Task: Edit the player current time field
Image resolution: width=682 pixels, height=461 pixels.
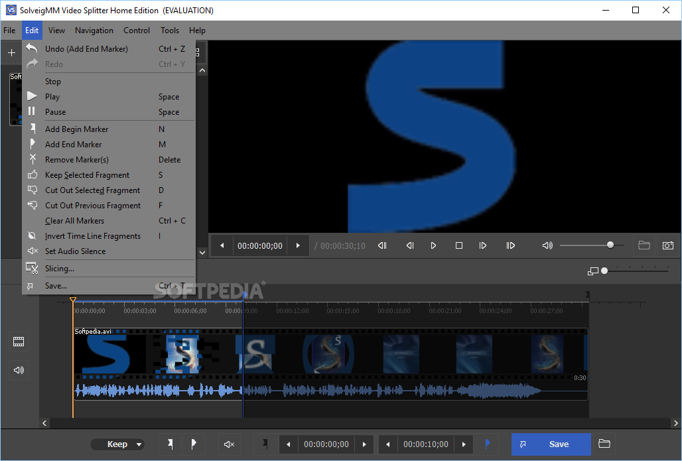Action: 260,245
